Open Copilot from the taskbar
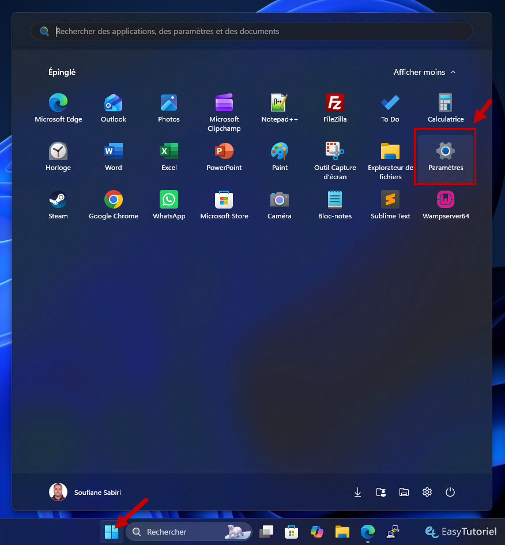This screenshot has height=545, width=505. (x=317, y=532)
